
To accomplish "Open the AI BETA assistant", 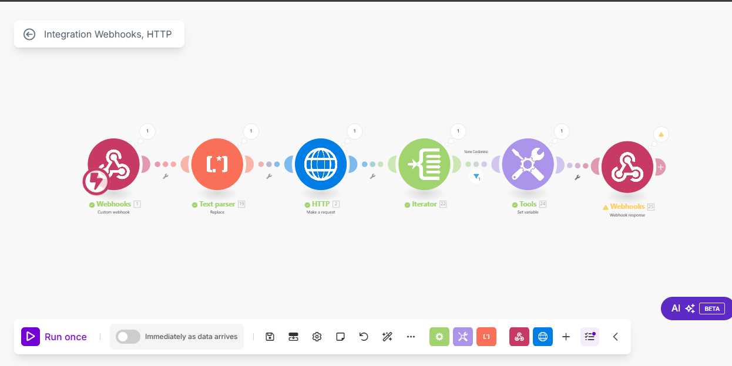I will tap(697, 309).
